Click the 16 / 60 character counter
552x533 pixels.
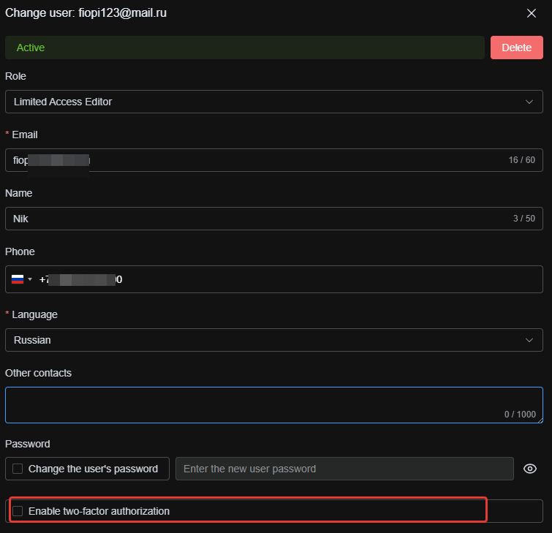pos(521,160)
